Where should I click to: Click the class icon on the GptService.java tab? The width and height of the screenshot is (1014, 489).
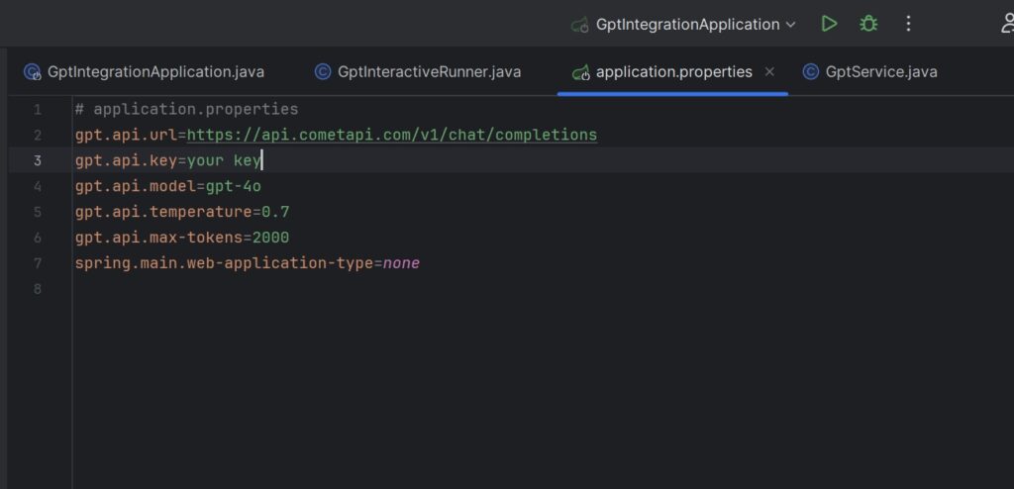click(x=811, y=71)
